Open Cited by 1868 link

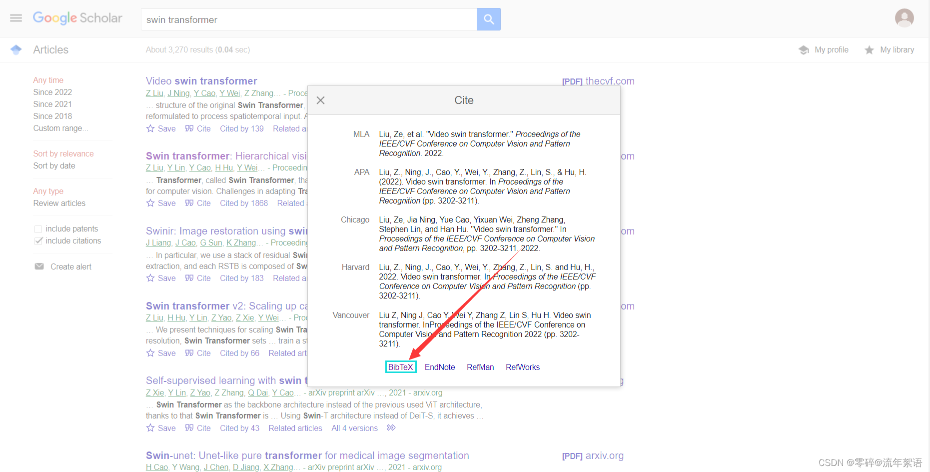(244, 203)
